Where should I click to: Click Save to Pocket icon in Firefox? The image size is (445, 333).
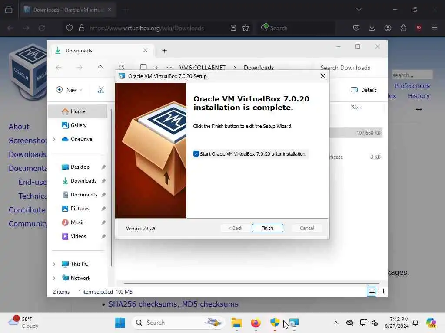(x=356, y=28)
